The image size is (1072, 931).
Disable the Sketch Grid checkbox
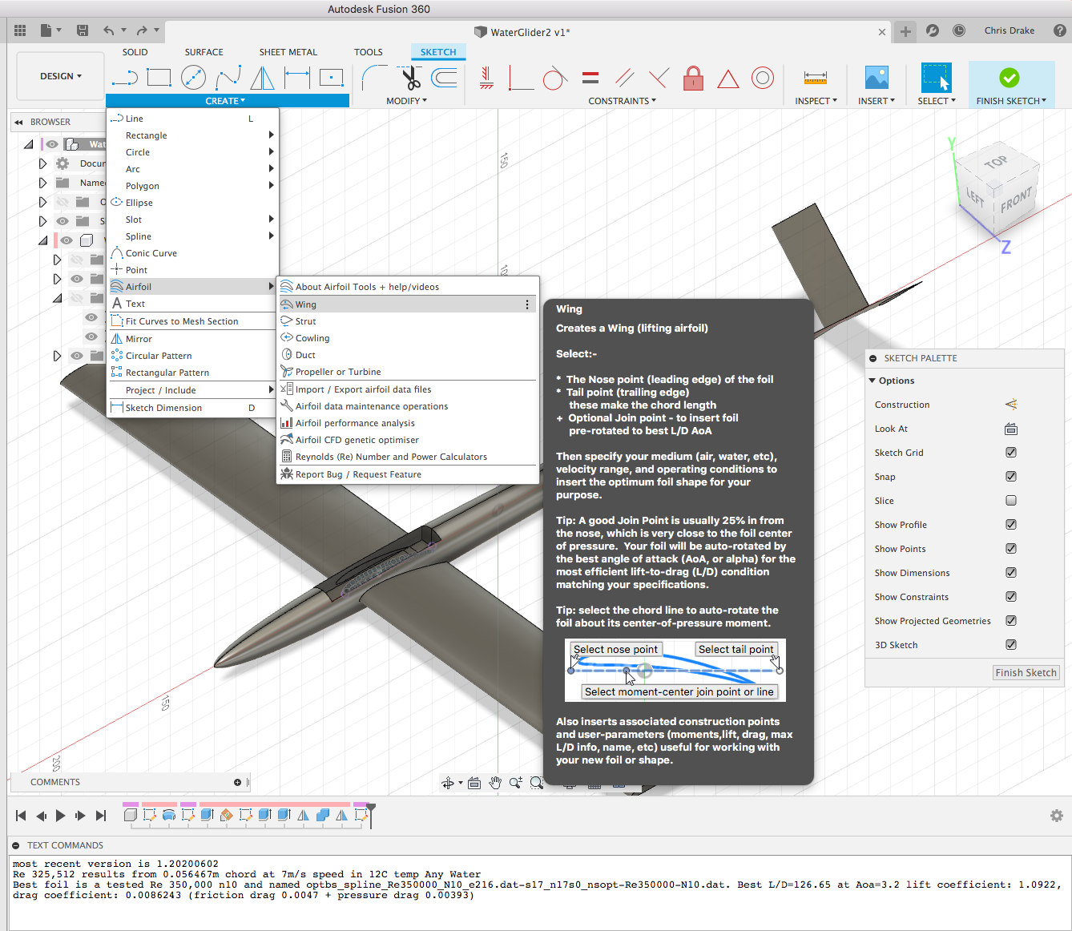coord(1011,453)
